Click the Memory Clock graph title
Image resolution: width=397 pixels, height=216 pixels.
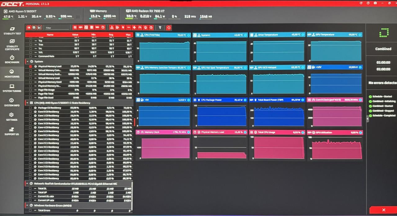(152, 132)
